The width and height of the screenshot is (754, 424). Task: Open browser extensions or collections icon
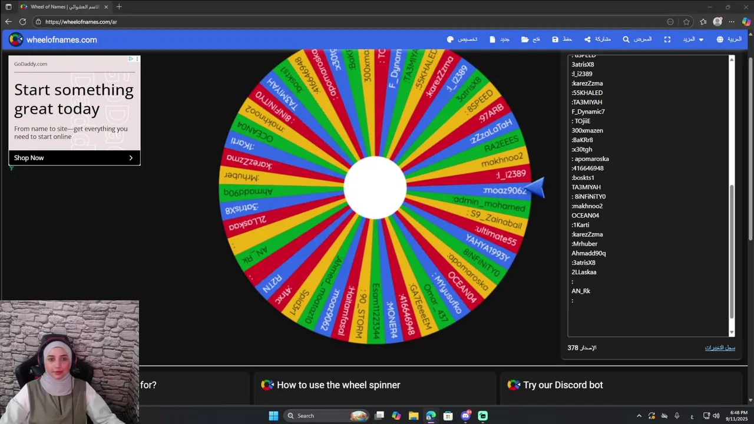click(x=703, y=22)
